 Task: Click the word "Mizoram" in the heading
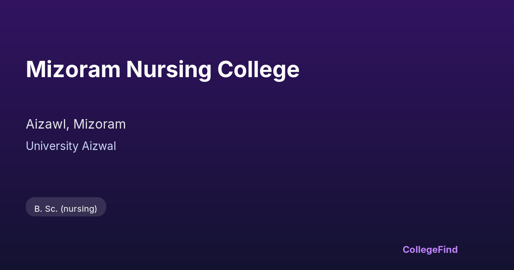[x=73, y=69]
